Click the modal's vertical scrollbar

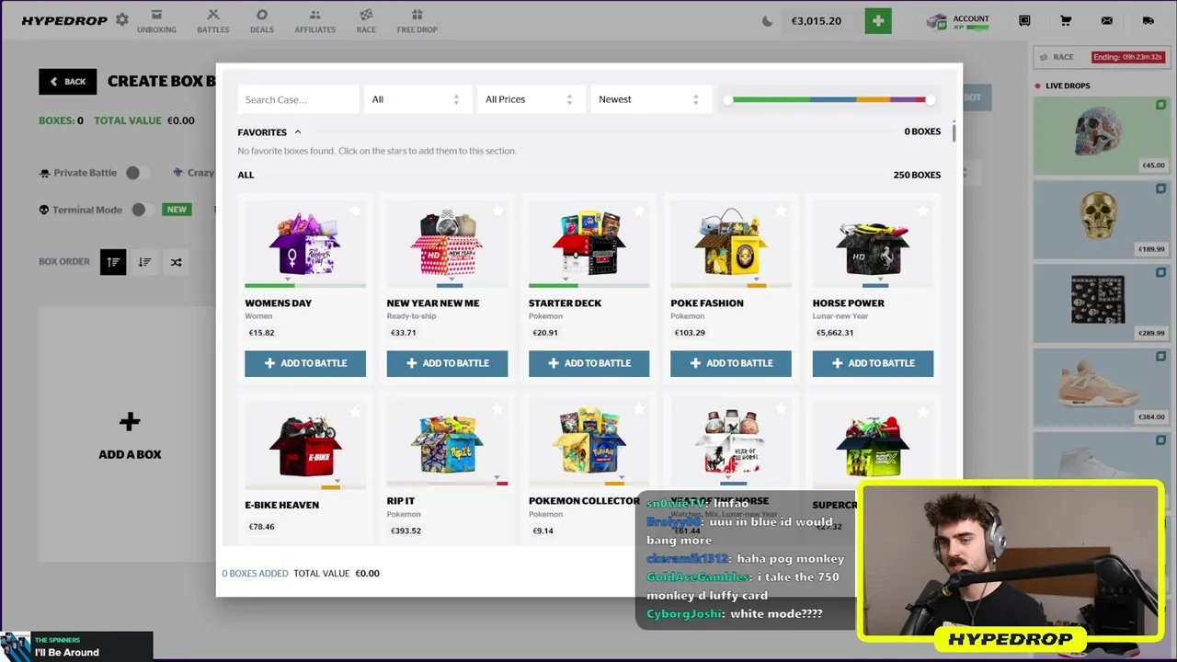pyautogui.click(x=954, y=131)
